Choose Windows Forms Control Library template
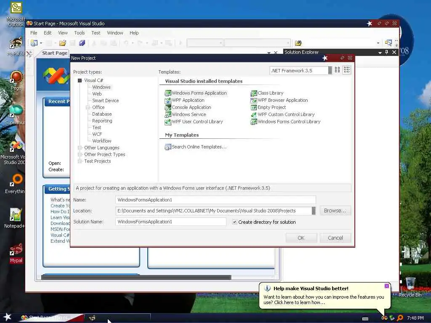This screenshot has width=431, height=323. pos(286,122)
